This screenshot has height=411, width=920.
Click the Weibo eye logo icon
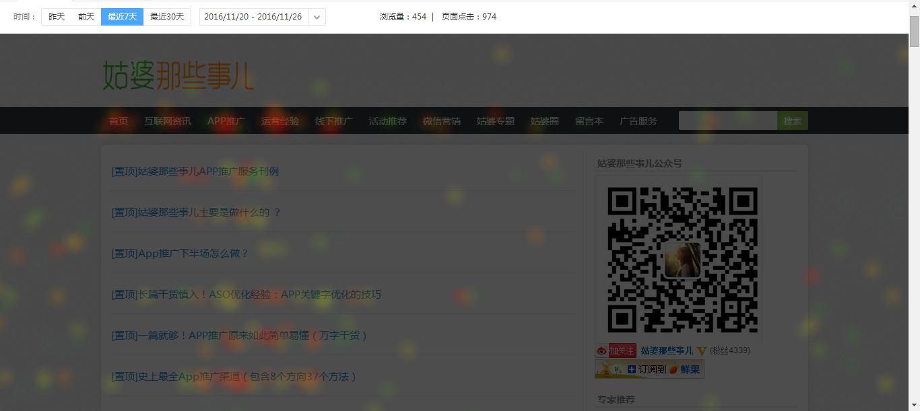pyautogui.click(x=601, y=350)
